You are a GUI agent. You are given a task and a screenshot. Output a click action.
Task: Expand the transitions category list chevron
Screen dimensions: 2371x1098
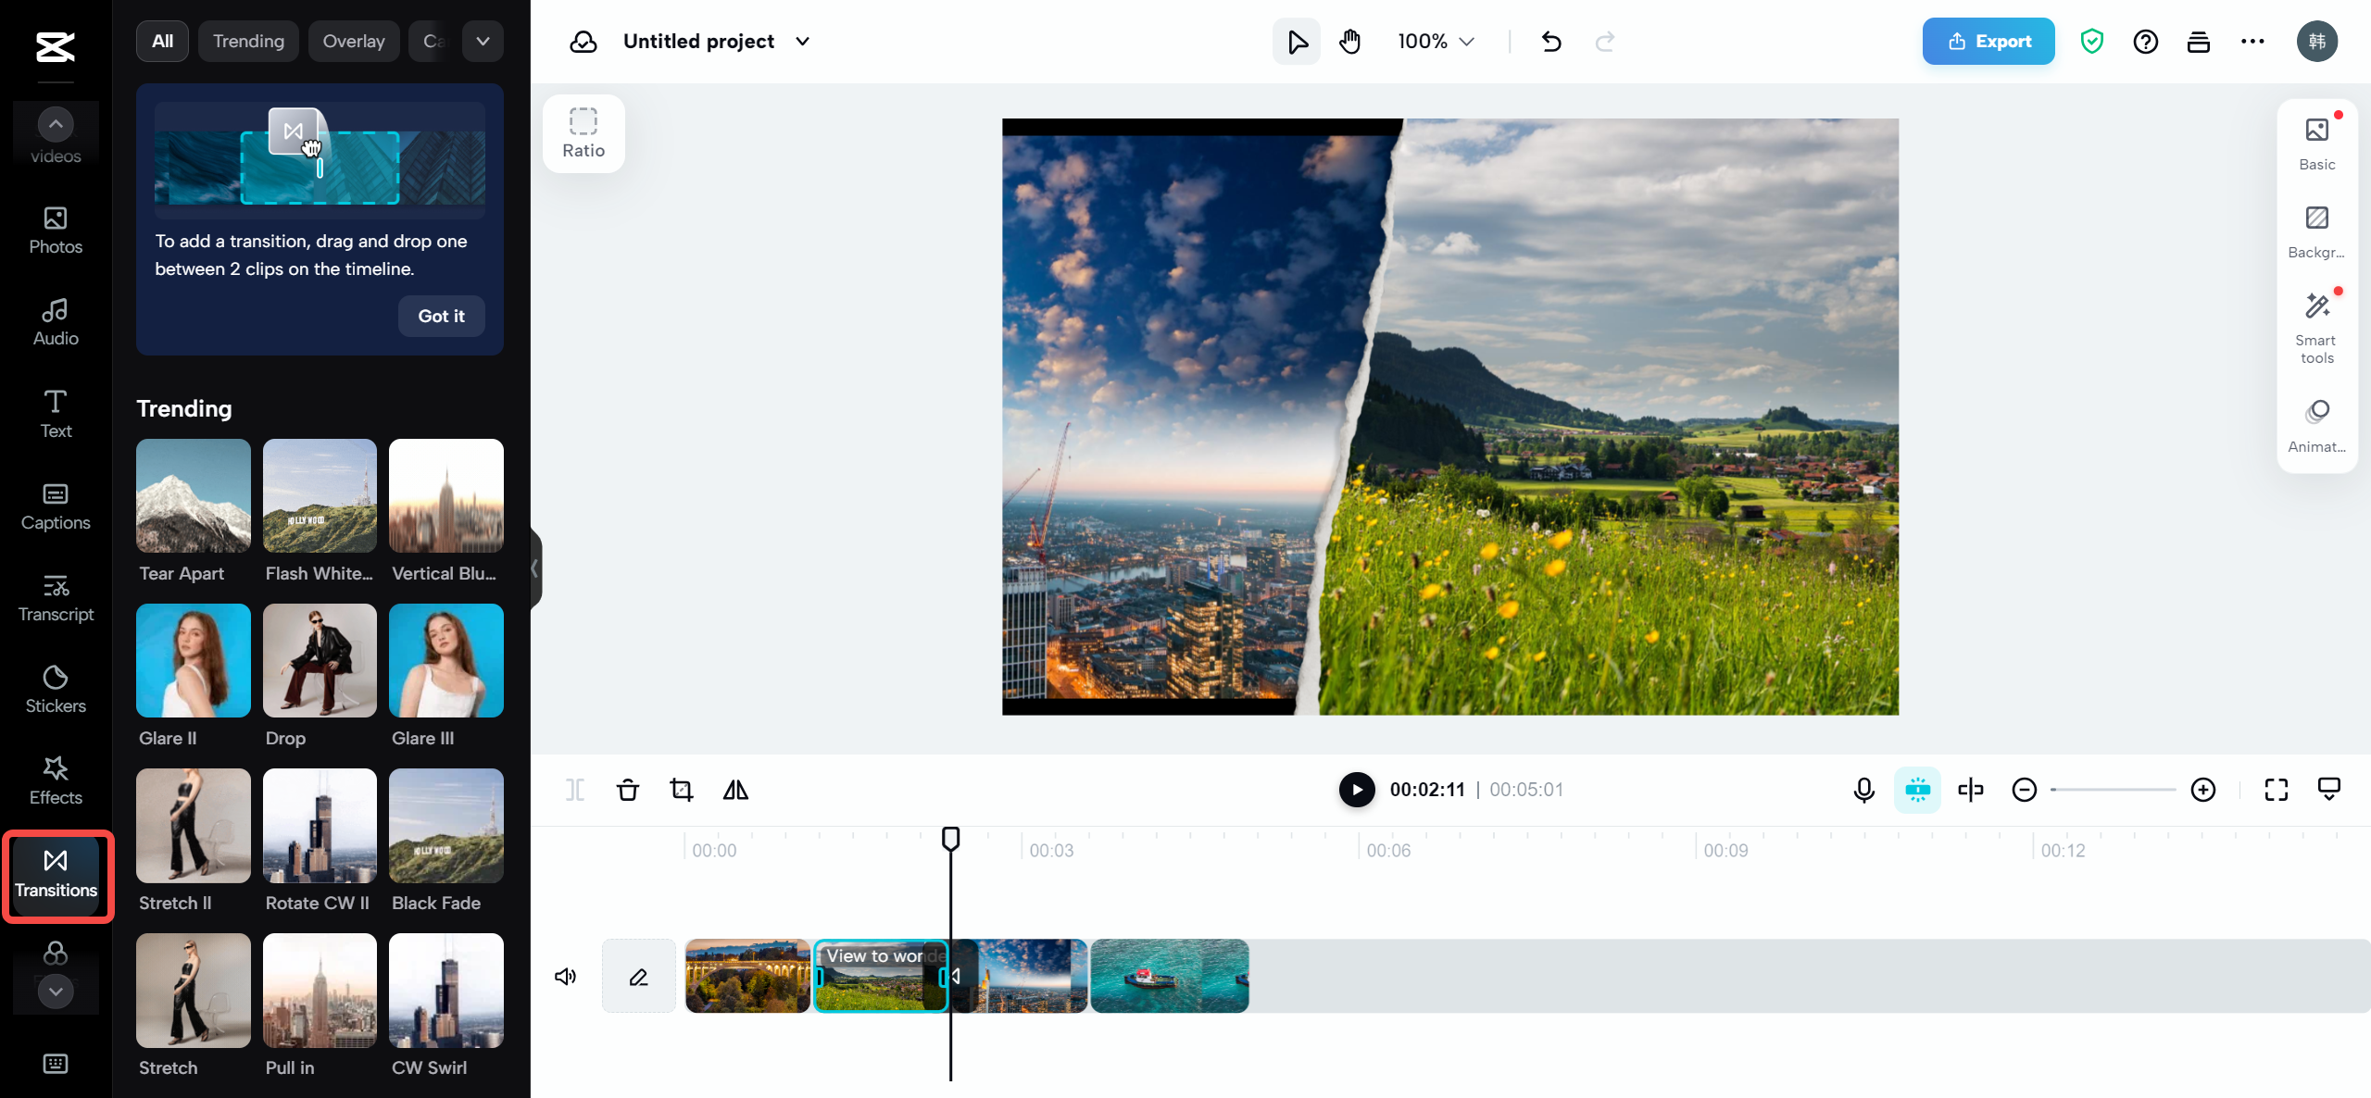click(x=482, y=41)
